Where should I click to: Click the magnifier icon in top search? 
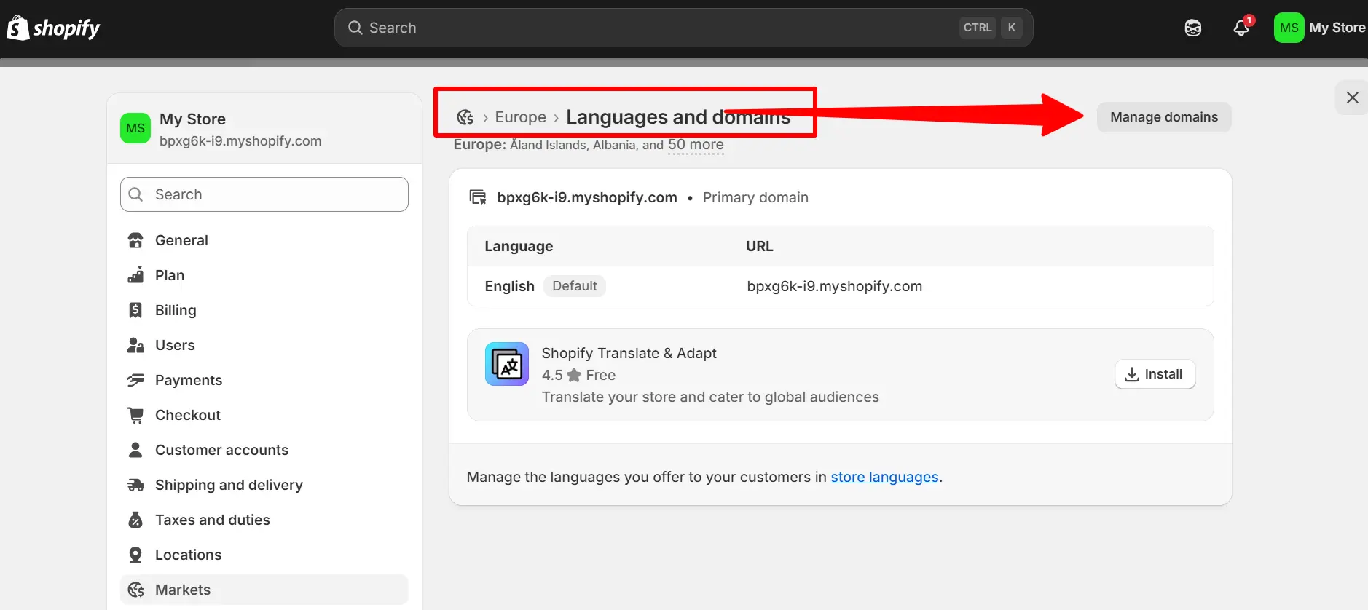pos(355,28)
